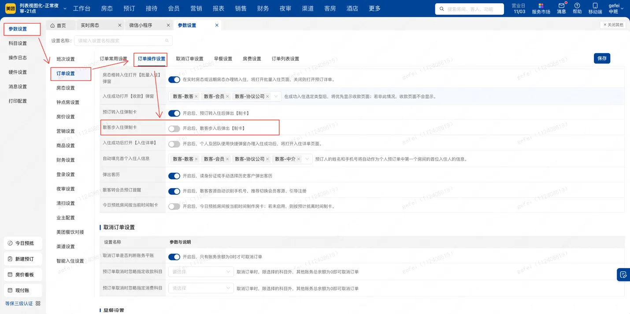Open the 移动端 mobile icon
The image size is (630, 314).
point(595,8)
